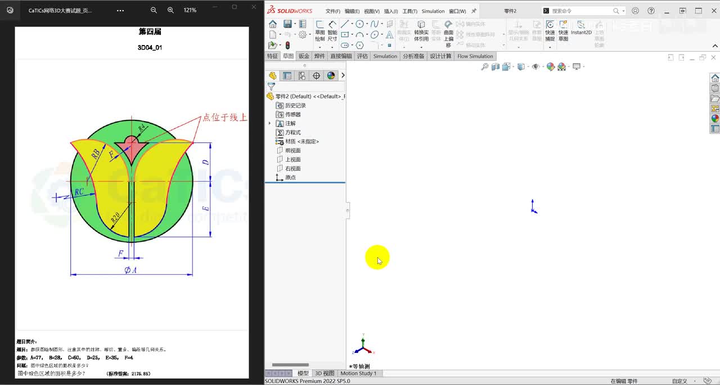
Task: Select the Polygon sketch tool
Action: [359, 45]
